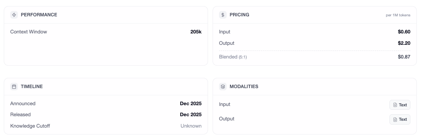Click the 205k context window value

tap(196, 32)
